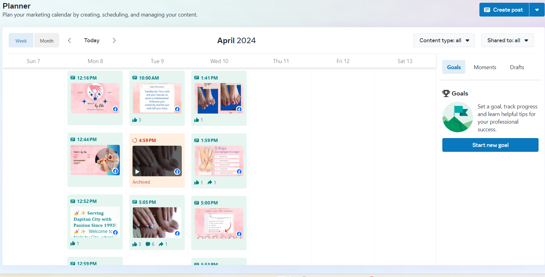545x277 pixels.
Task: Click the 'Wed 10' day header
Action: point(219,61)
